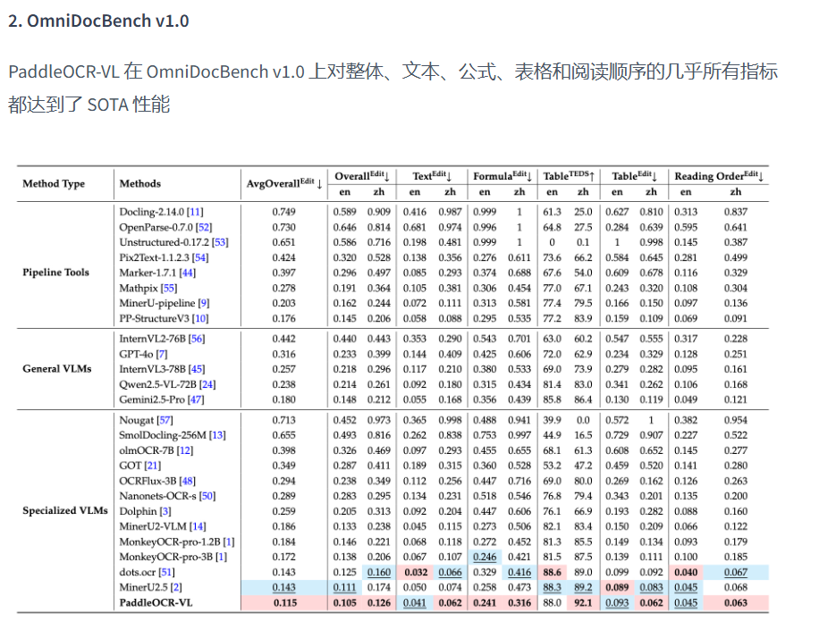Click Gemini2.5-Pro's AvgOverall value 0.180
Viewport: 836px width, 630px height.
(x=284, y=399)
